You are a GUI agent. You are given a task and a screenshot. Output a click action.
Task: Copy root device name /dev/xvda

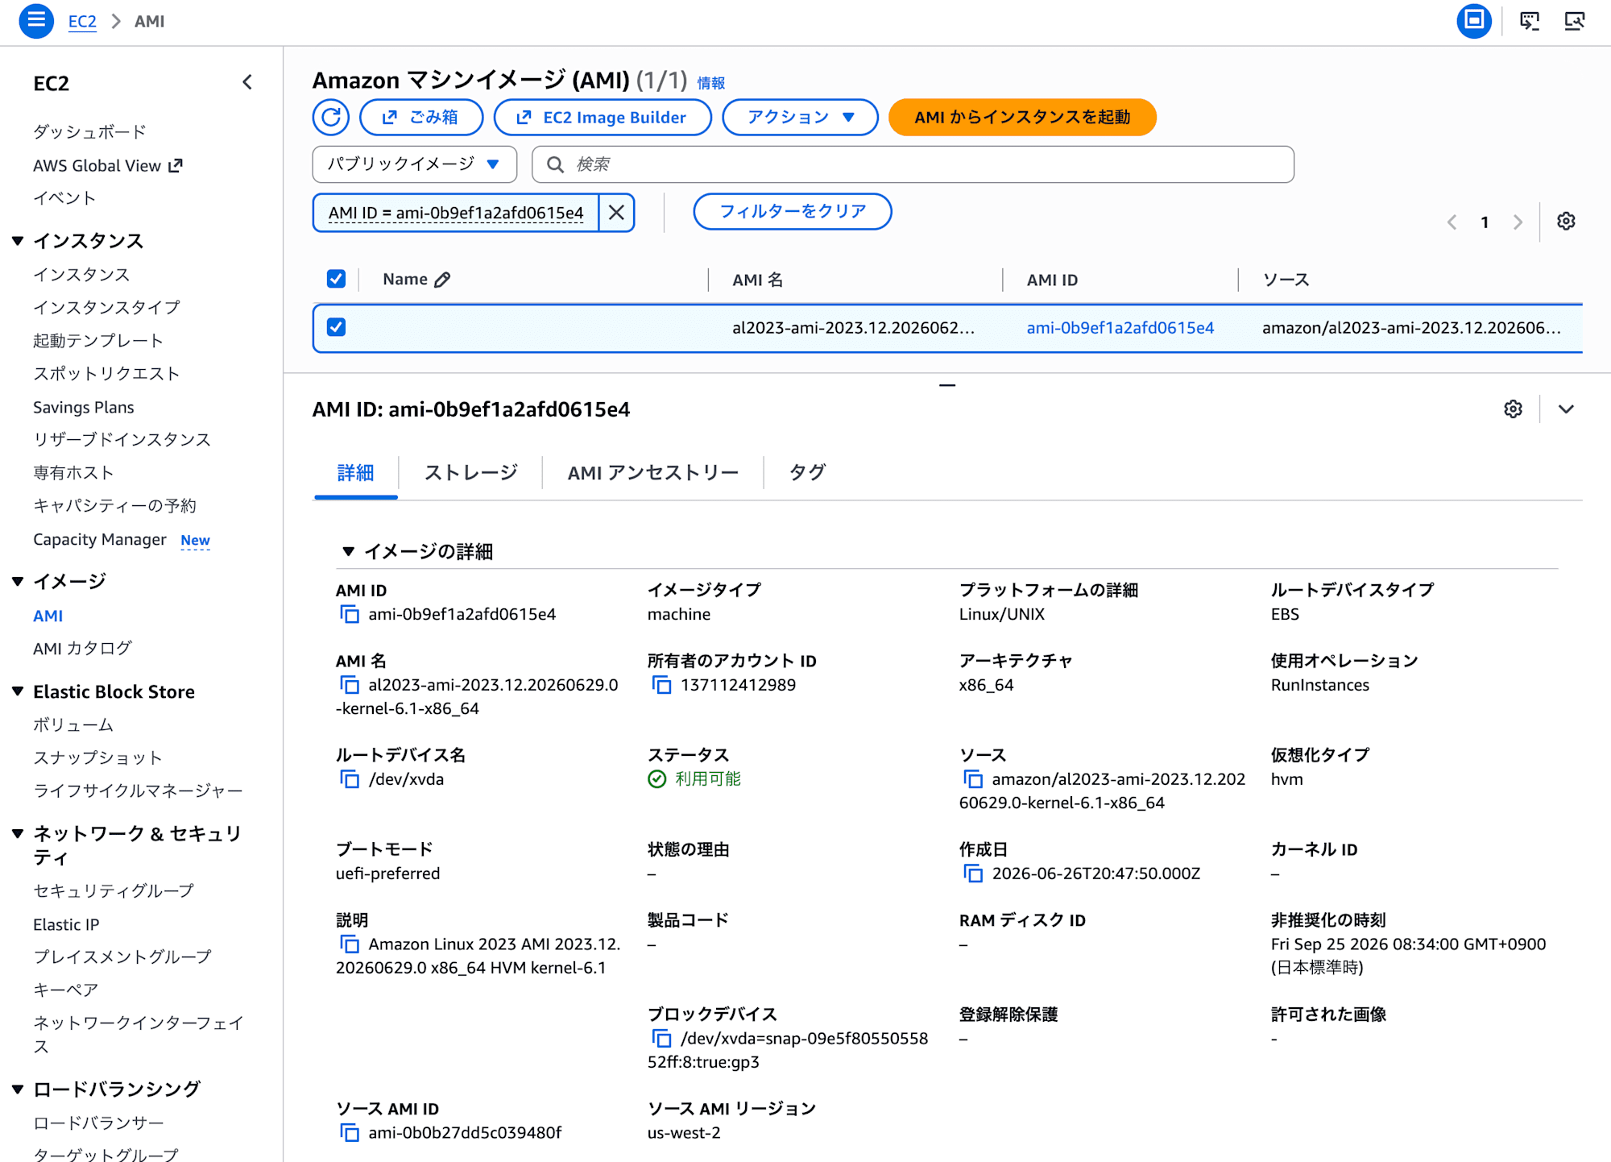click(350, 780)
